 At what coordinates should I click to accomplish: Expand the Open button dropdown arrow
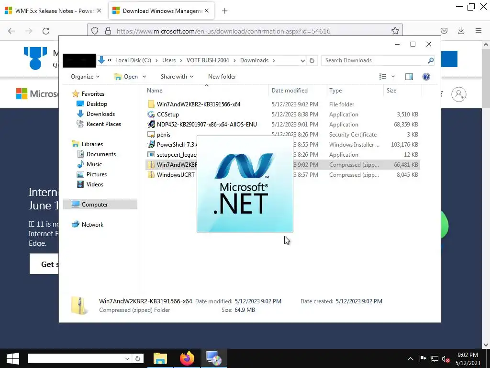(x=144, y=77)
